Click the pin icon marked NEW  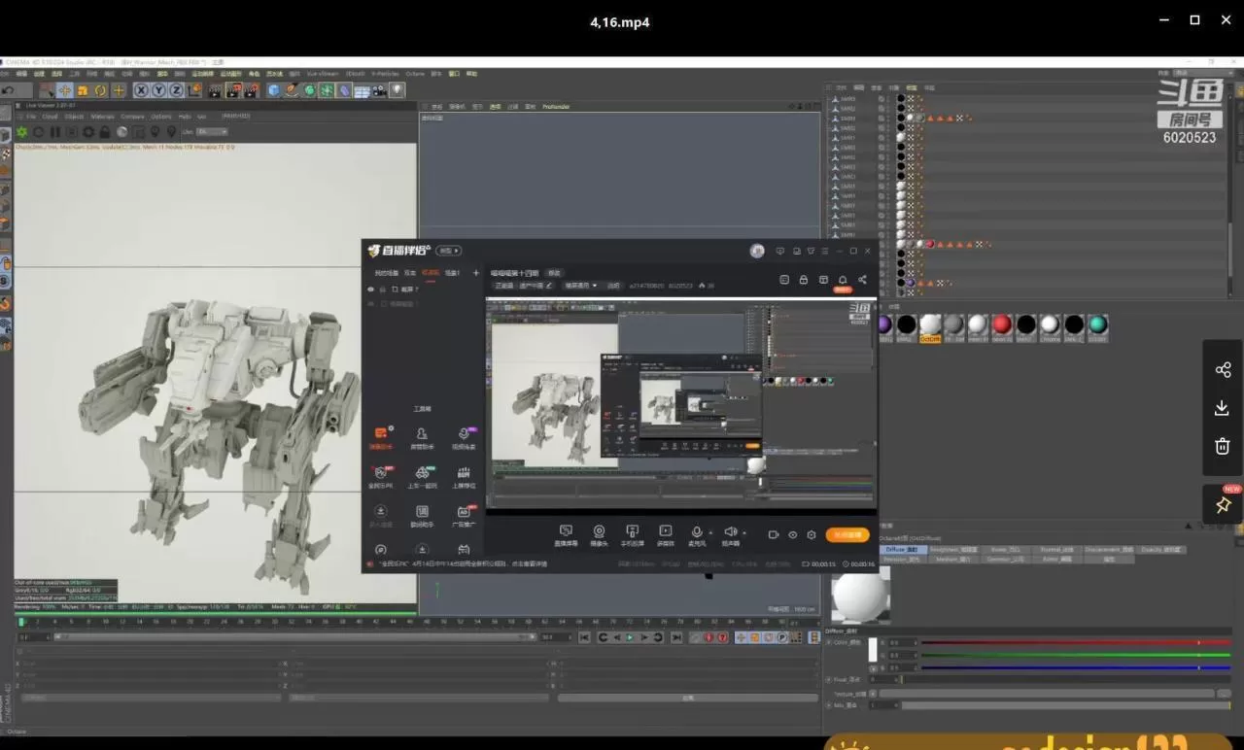pos(1223,505)
